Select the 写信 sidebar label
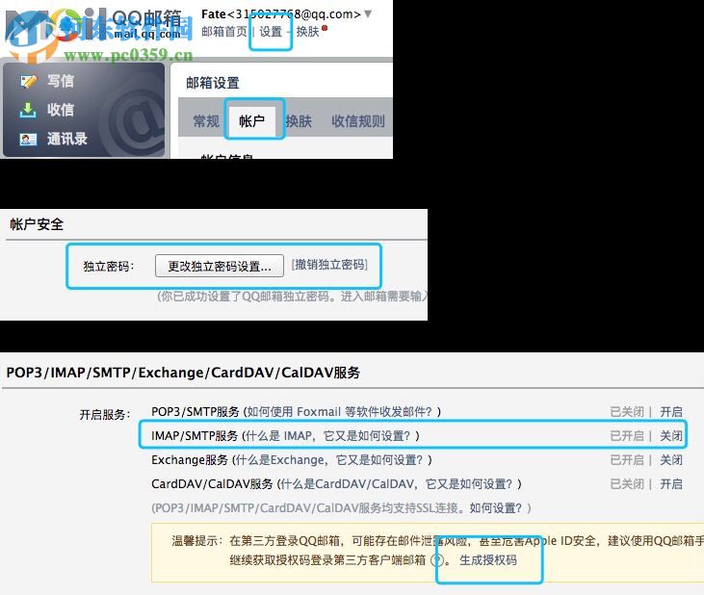Viewport: 704px width, 595px height. (x=61, y=81)
